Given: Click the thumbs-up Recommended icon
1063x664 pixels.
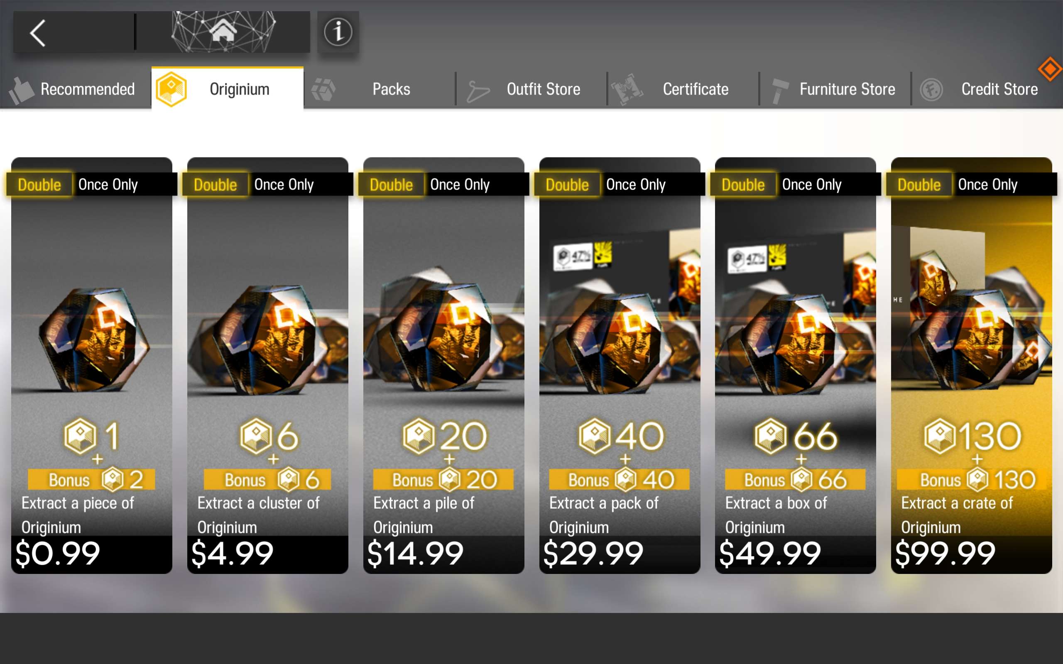Looking at the screenshot, I should (21, 90).
